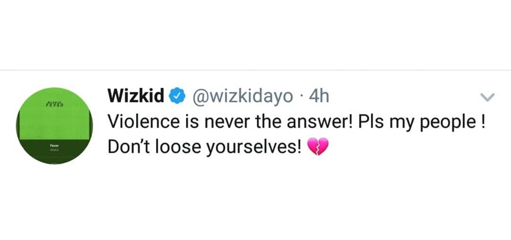Open the 4h timestamp link

318,96
